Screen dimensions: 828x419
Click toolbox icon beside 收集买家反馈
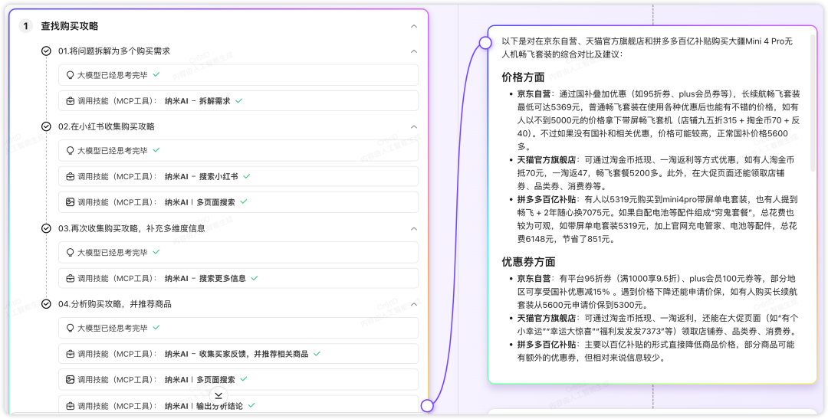[x=70, y=354]
